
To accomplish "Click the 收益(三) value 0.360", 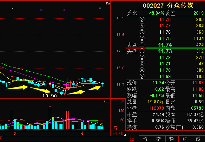I will 198,127.
